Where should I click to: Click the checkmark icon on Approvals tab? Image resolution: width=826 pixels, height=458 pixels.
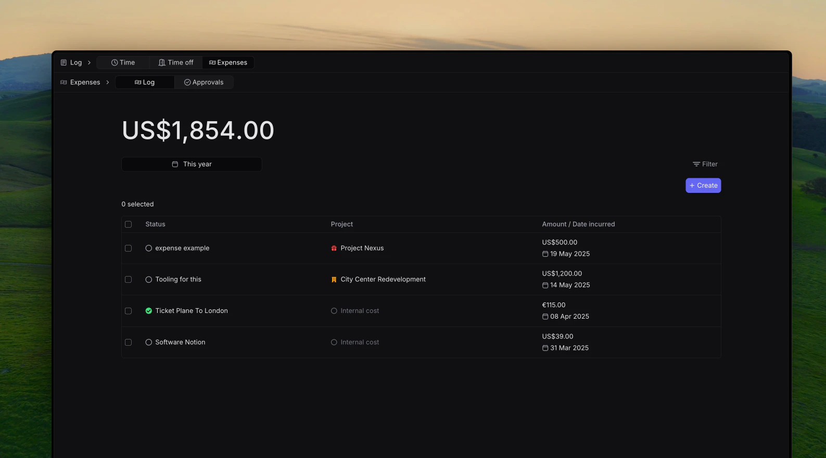click(x=187, y=82)
